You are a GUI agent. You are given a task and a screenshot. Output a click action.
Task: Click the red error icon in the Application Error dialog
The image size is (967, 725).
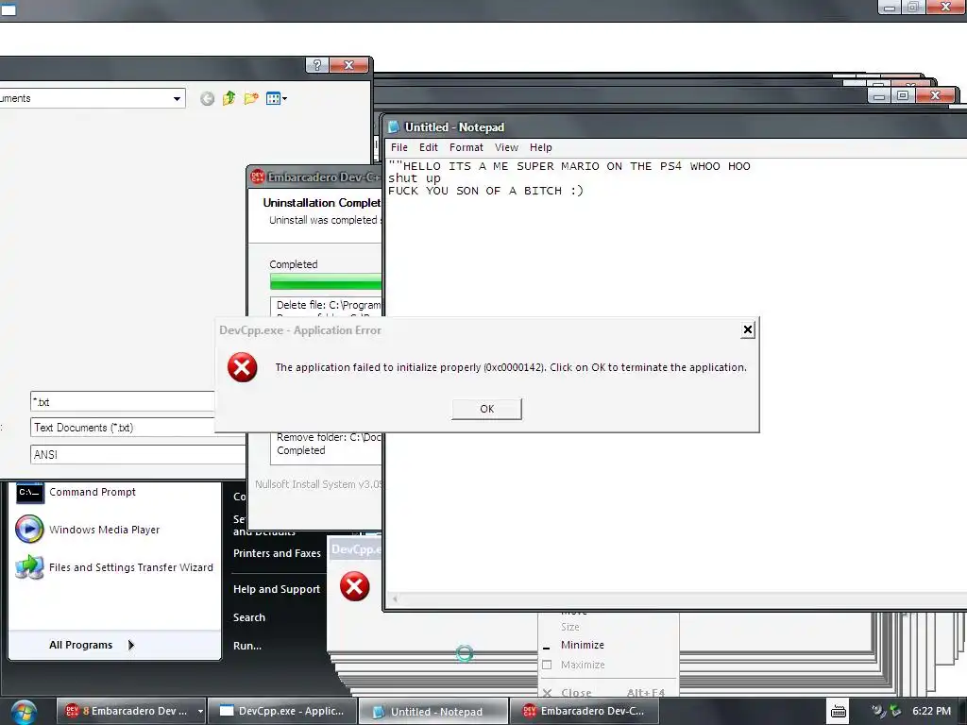(x=243, y=367)
